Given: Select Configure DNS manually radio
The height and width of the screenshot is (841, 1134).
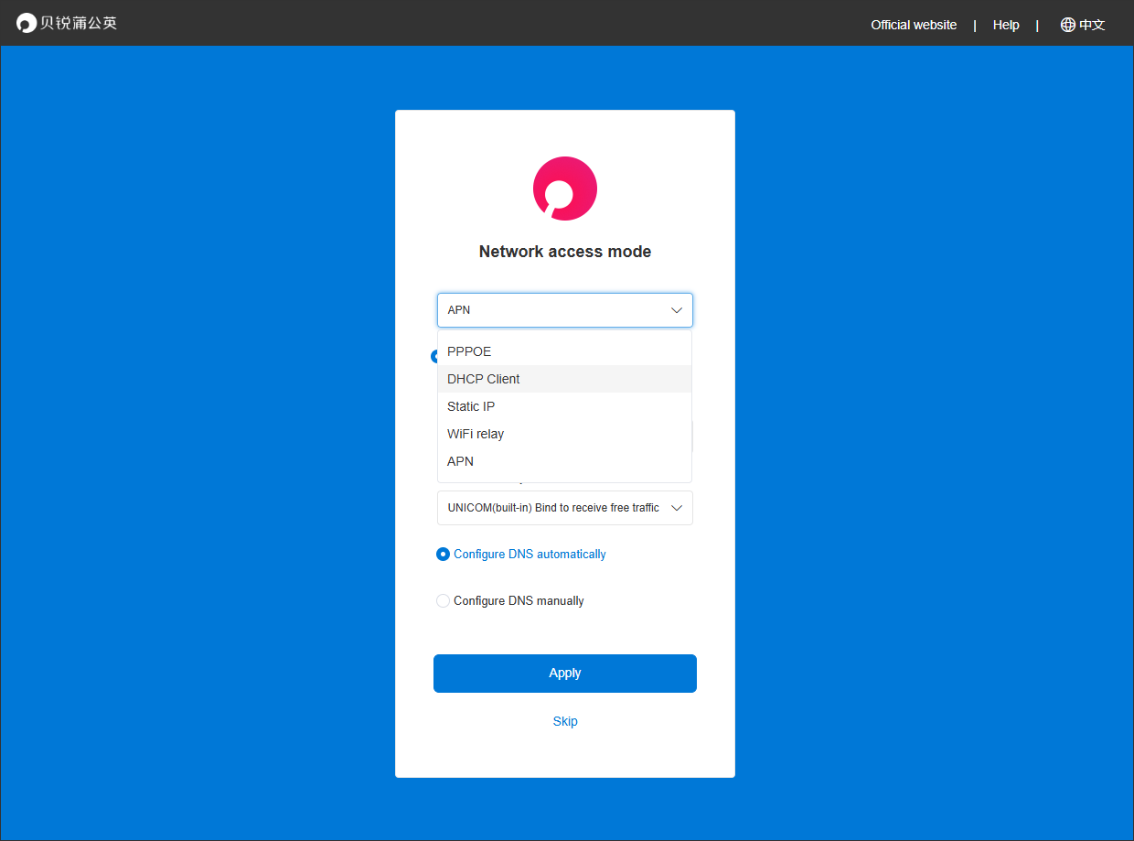Looking at the screenshot, I should point(444,601).
